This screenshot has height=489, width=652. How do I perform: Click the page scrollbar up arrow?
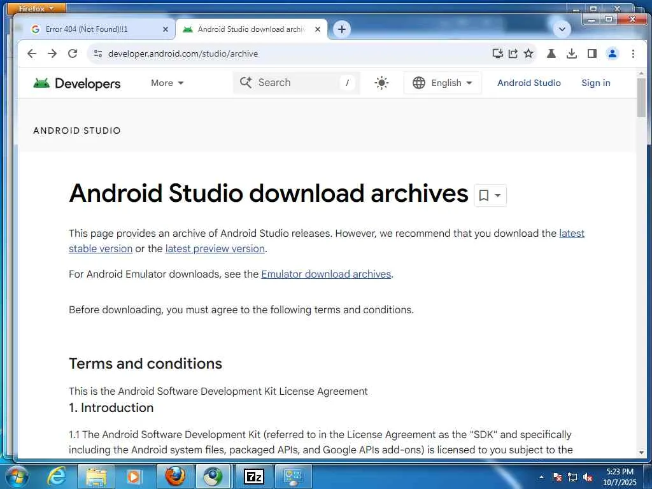(x=641, y=73)
